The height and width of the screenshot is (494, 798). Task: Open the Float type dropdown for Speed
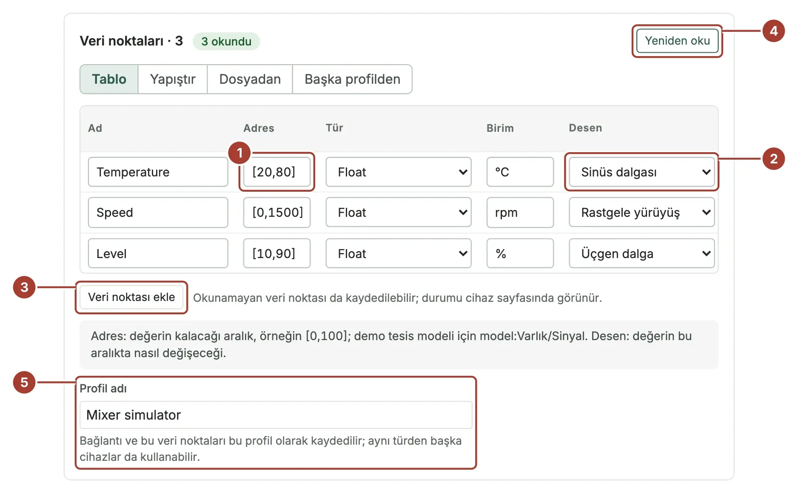tap(399, 212)
